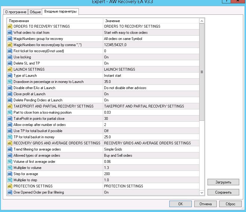Click the Загрузить button
Image resolution: width=246 pixels, height=212 pixels.
click(x=223, y=182)
